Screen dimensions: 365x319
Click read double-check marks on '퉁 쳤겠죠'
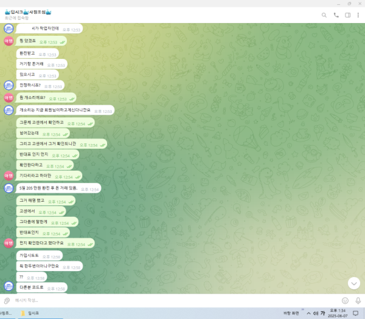(62, 43)
